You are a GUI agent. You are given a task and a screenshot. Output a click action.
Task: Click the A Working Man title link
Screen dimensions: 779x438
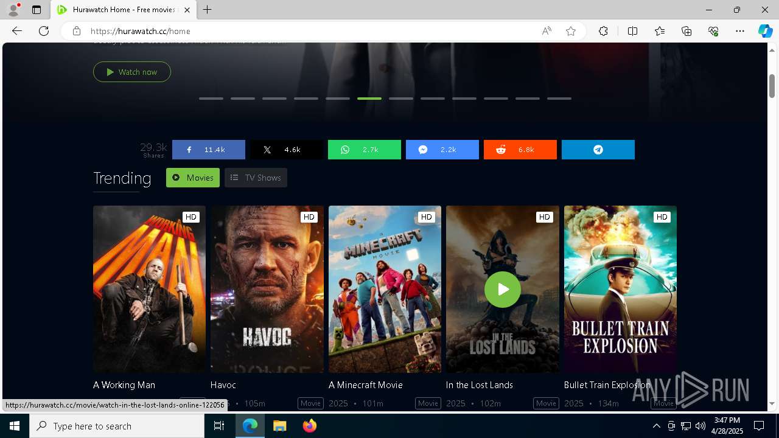[x=124, y=385]
